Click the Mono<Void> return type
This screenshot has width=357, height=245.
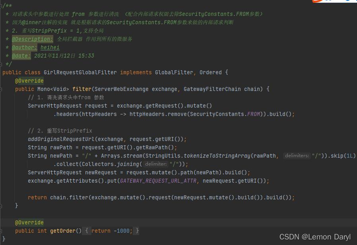pos(53,89)
